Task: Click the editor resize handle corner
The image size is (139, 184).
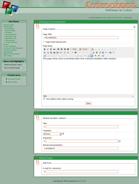Action: click(133, 96)
